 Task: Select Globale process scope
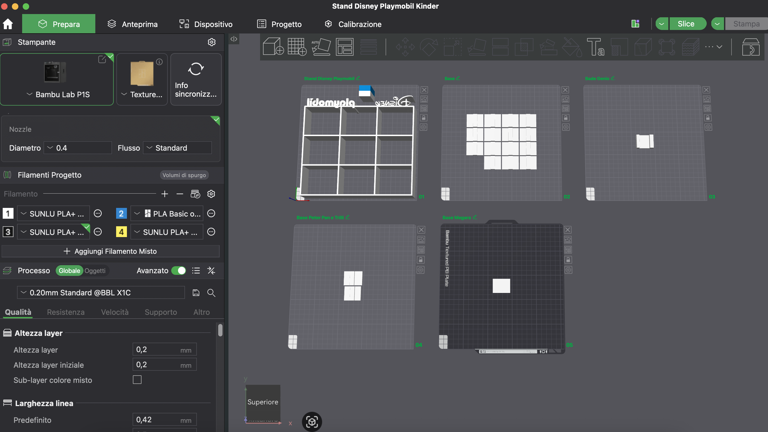[69, 271]
